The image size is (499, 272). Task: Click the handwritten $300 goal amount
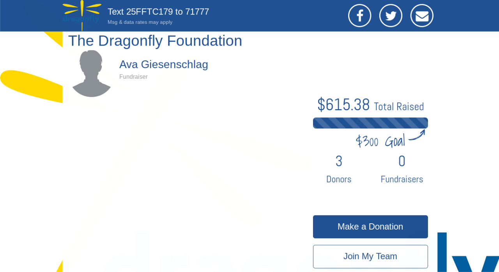point(366,141)
